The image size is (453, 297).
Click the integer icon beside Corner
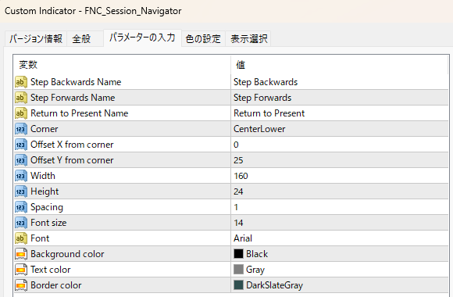pyautogui.click(x=21, y=129)
